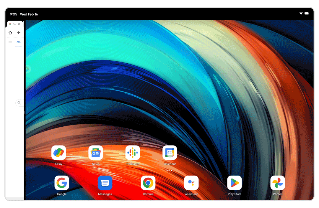Tap the Wi-Fi status icon
The width and height of the screenshot is (319, 208).
[x=301, y=14]
